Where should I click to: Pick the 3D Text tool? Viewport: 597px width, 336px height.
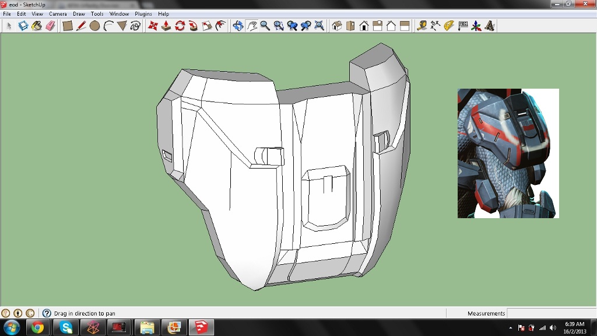point(490,26)
